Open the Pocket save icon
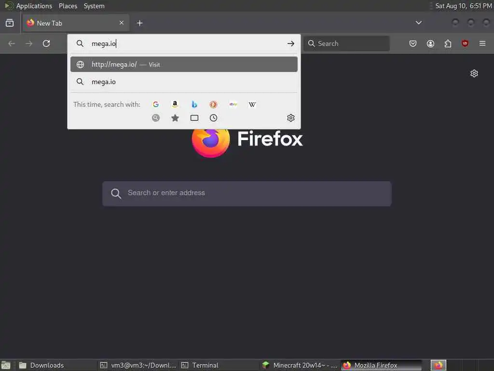This screenshot has width=494, height=371. click(413, 43)
